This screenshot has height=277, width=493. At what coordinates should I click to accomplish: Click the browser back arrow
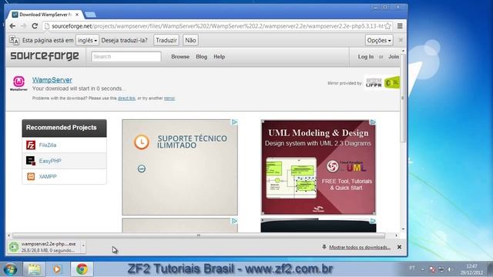coord(12,26)
